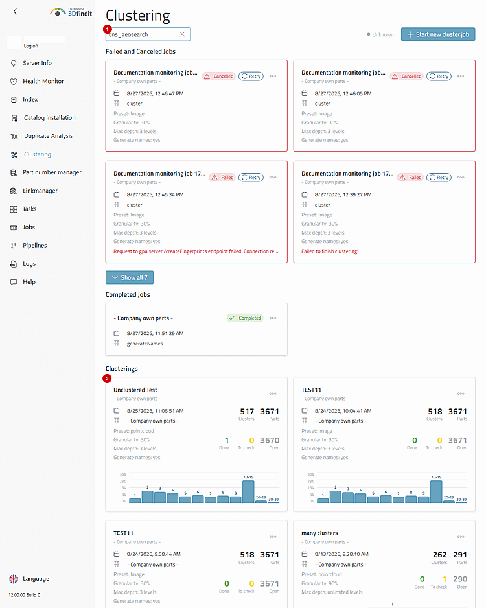
Task: Open options menu of completed generateNames job
Action: 273,318
